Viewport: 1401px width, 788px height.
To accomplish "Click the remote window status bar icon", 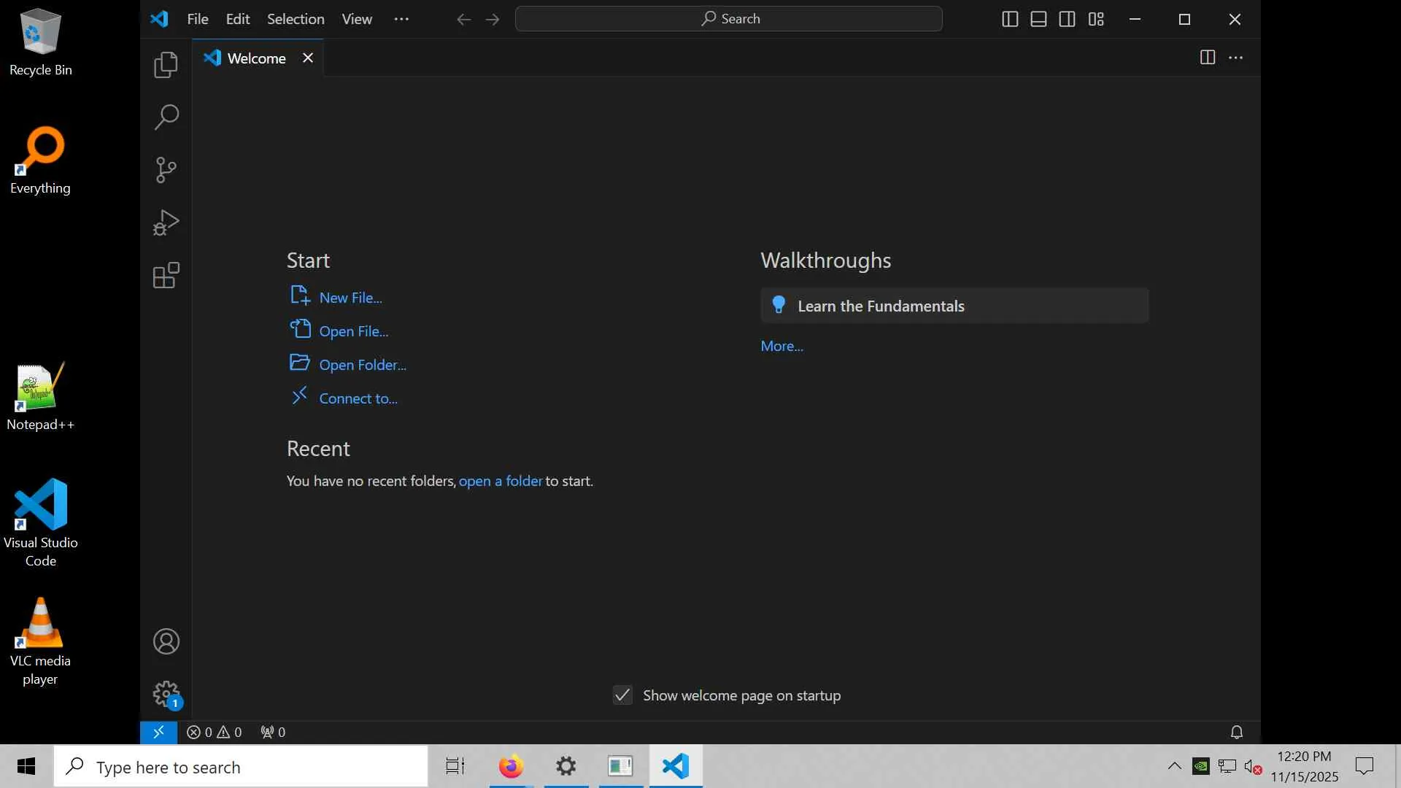I will pyautogui.click(x=158, y=732).
